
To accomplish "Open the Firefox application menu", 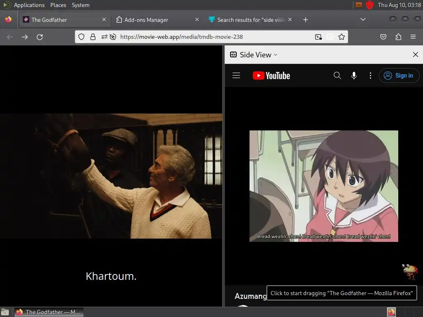I will 413,37.
